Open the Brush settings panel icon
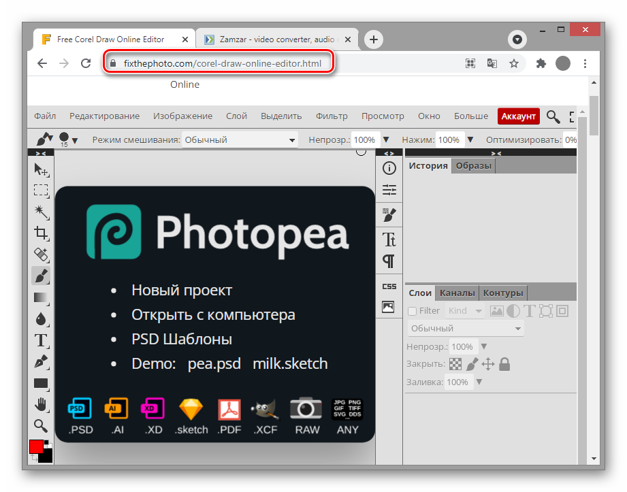Screen dimensions: 627x492 [x=389, y=215]
